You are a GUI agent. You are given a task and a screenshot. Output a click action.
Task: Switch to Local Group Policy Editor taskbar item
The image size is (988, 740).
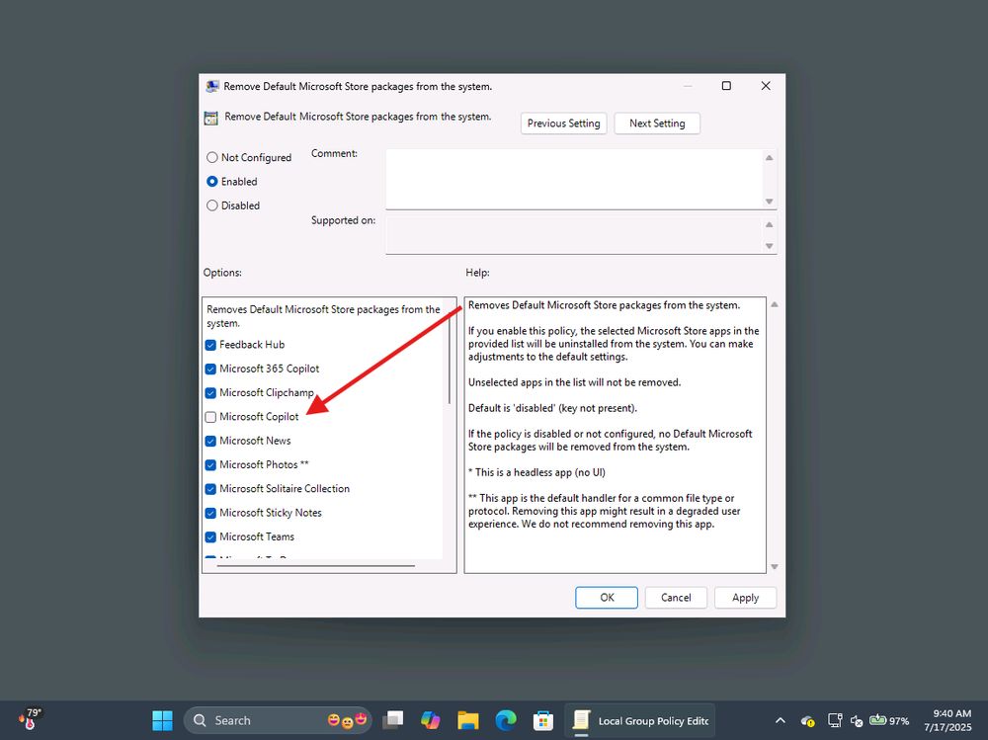[639, 720]
